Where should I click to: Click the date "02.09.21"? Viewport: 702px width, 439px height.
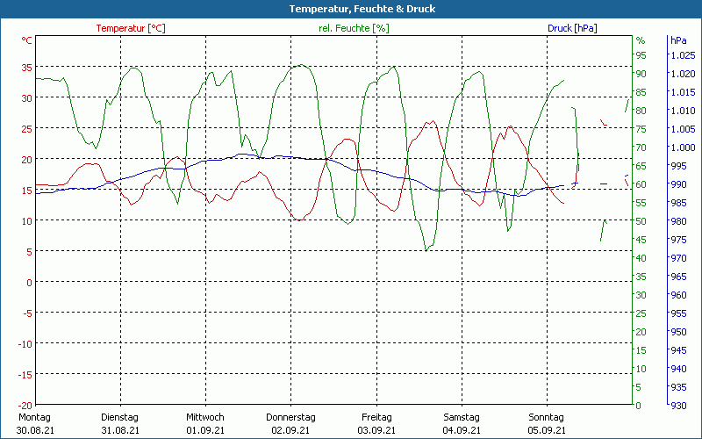(x=290, y=430)
